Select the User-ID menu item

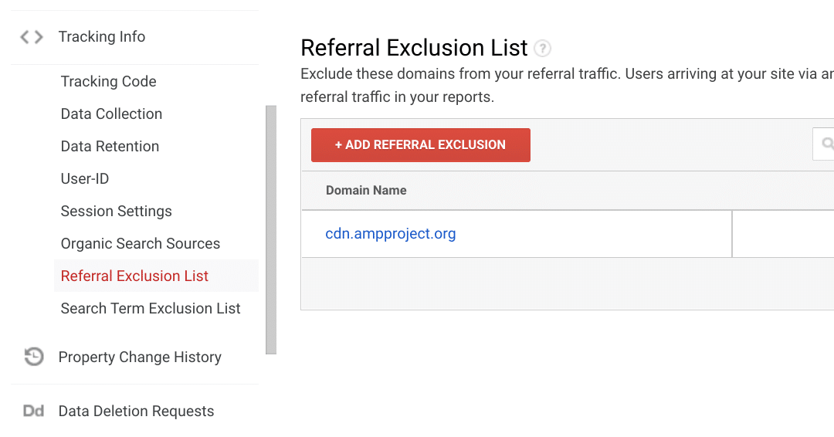click(x=85, y=179)
